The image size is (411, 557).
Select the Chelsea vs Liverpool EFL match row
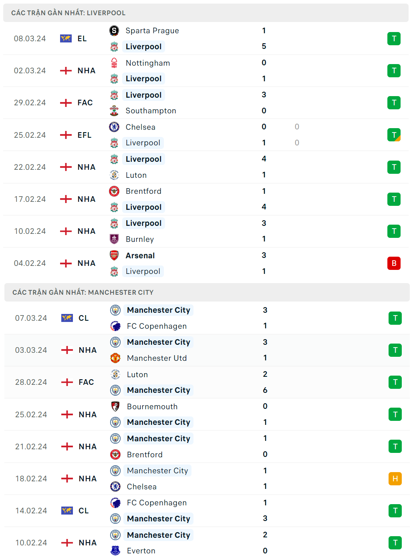(x=200, y=135)
